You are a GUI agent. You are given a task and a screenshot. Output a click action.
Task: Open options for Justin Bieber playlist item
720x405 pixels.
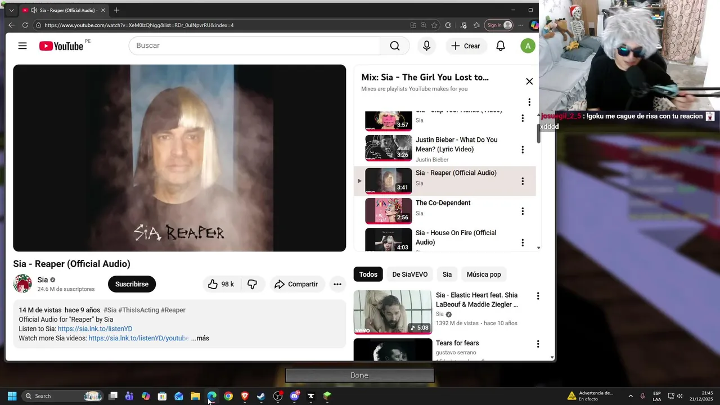click(523, 150)
